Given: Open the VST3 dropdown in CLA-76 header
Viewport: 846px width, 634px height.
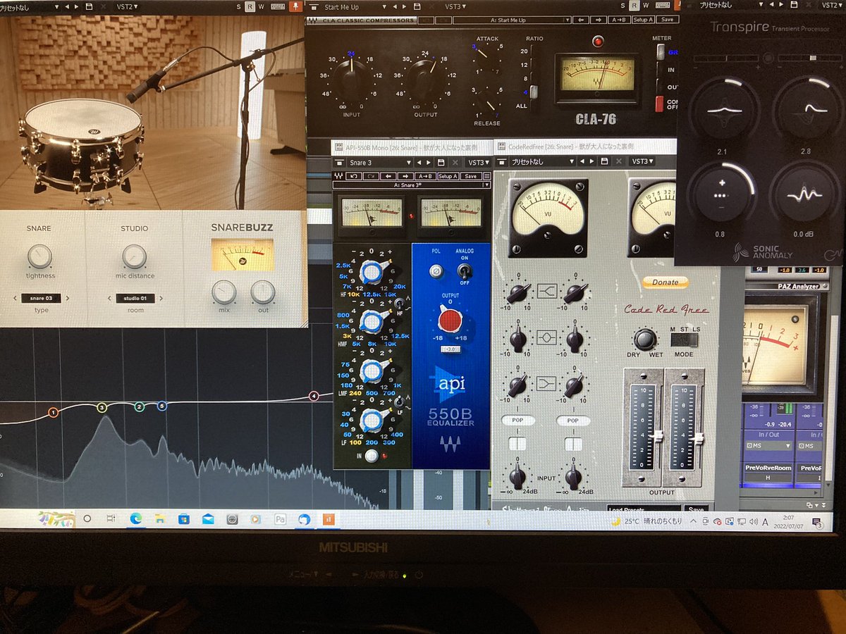Looking at the screenshot, I should point(455,7).
